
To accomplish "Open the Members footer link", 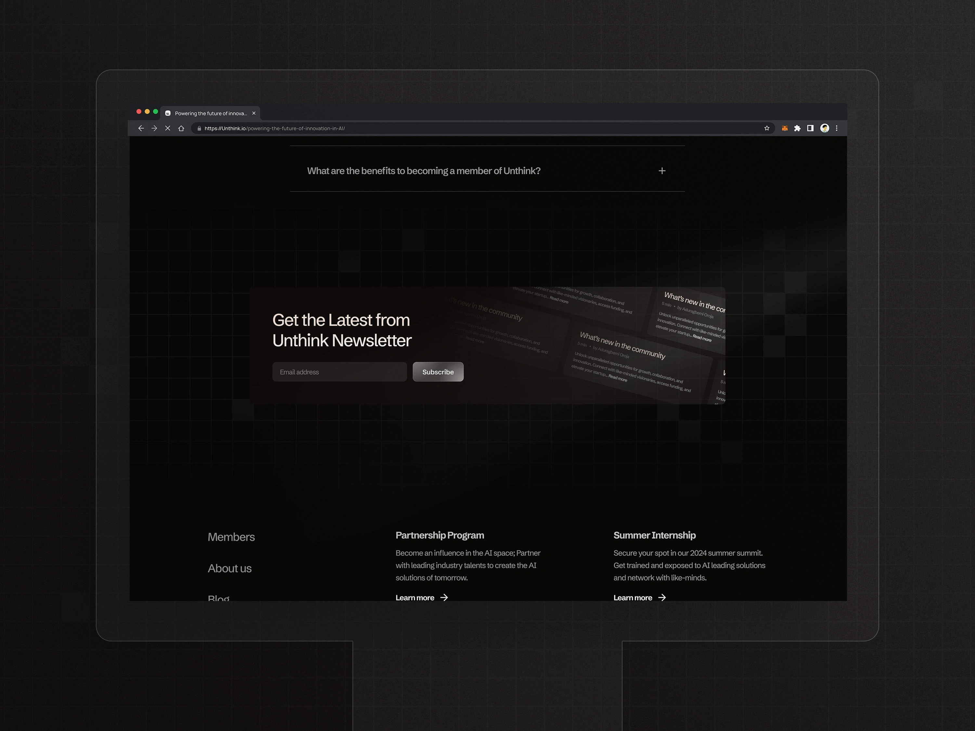I will [231, 537].
